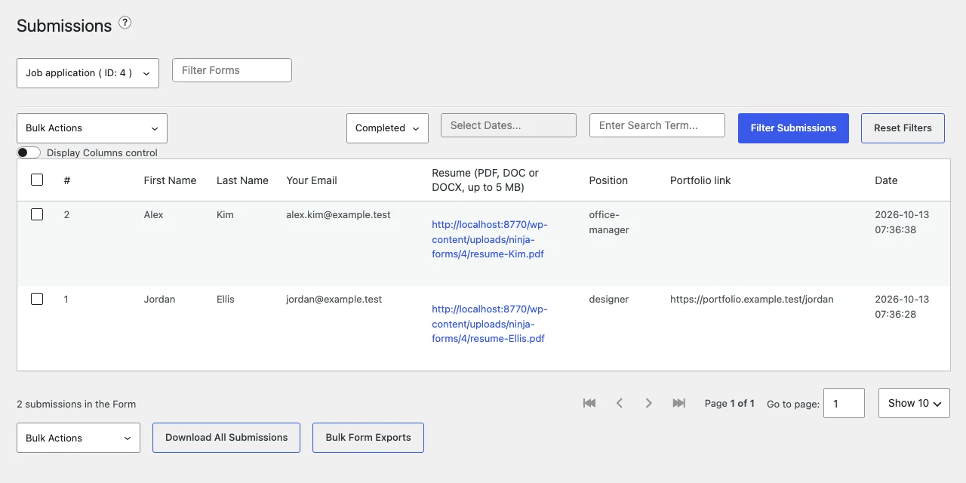Click the date 2026-10-13 07:36:38 cell
The height and width of the screenshot is (483, 966).
pos(902,223)
